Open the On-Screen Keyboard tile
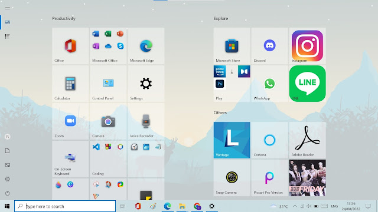The height and width of the screenshot is (212, 378). [x=70, y=159]
